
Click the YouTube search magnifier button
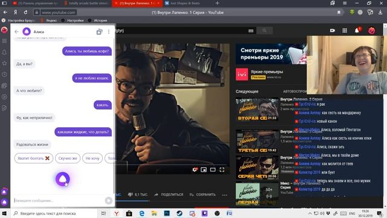[x=264, y=31]
